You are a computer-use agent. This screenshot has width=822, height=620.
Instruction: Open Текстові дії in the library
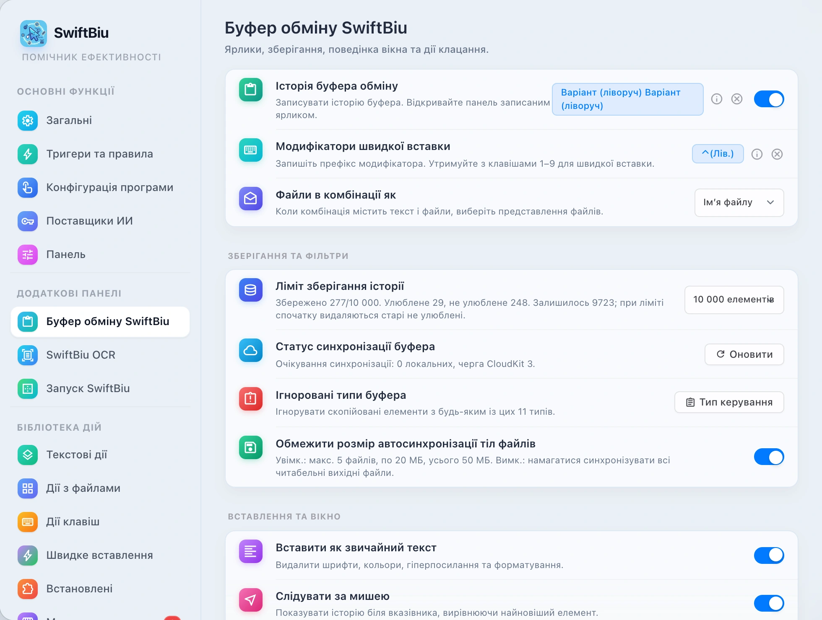[x=100, y=455]
